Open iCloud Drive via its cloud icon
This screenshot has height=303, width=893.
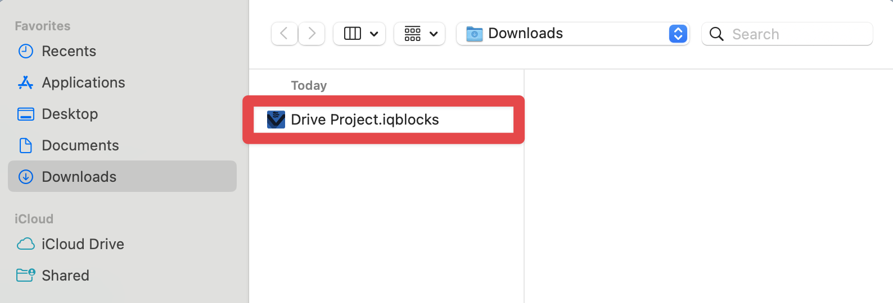click(26, 244)
